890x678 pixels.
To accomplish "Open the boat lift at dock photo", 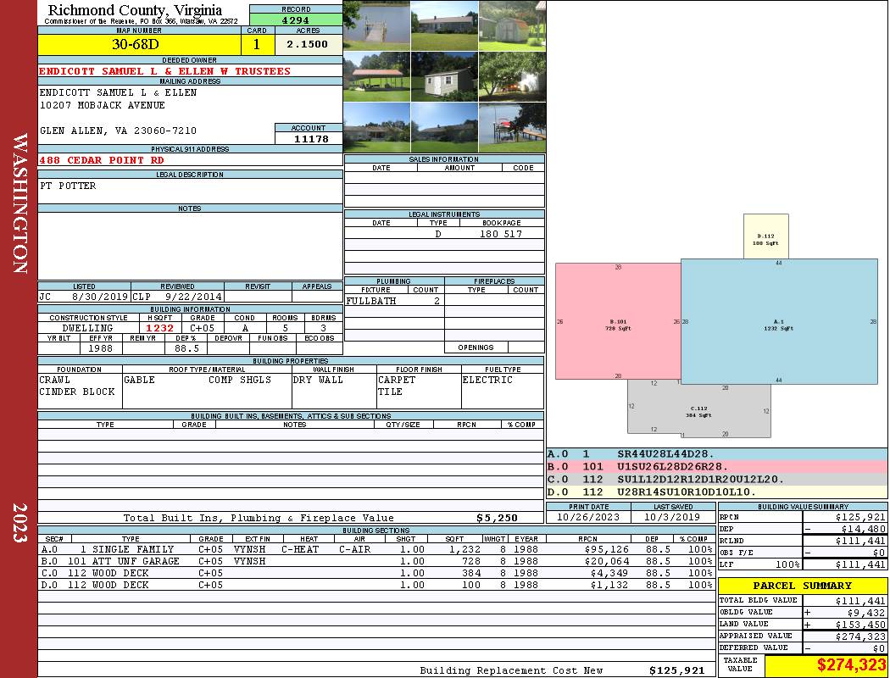I will click(x=513, y=128).
